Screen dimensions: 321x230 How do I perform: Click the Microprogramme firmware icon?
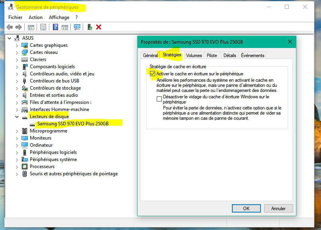[x=24, y=131]
